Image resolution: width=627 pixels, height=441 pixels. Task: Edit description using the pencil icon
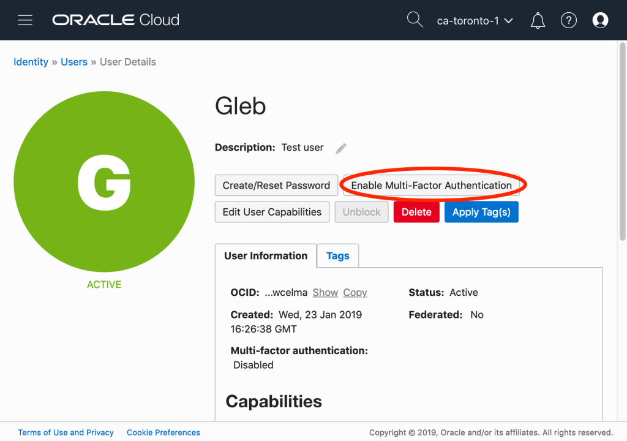click(341, 148)
